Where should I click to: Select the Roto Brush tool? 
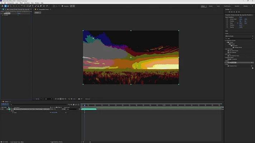44,6
